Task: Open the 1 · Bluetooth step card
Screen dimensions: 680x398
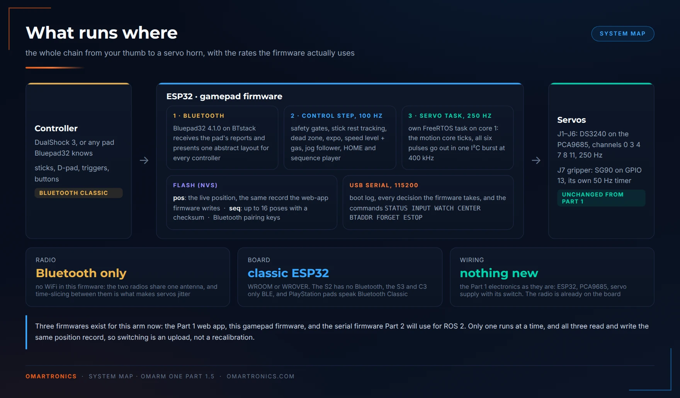Action: pos(222,138)
